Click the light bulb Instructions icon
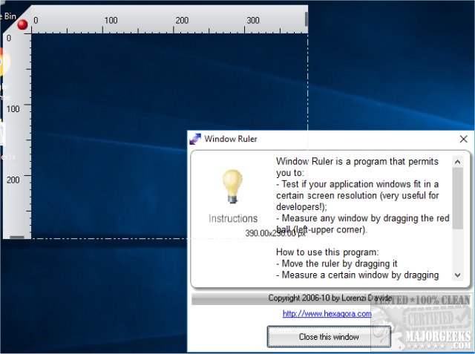This screenshot has height=354, width=475. (232, 186)
